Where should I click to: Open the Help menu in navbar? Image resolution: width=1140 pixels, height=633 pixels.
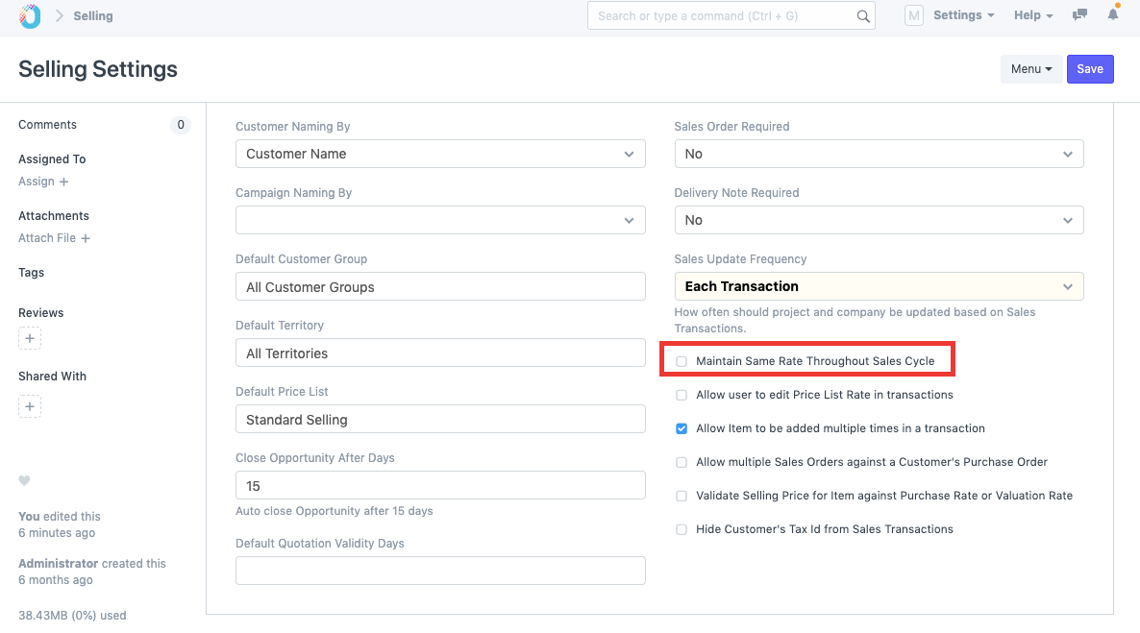1033,15
